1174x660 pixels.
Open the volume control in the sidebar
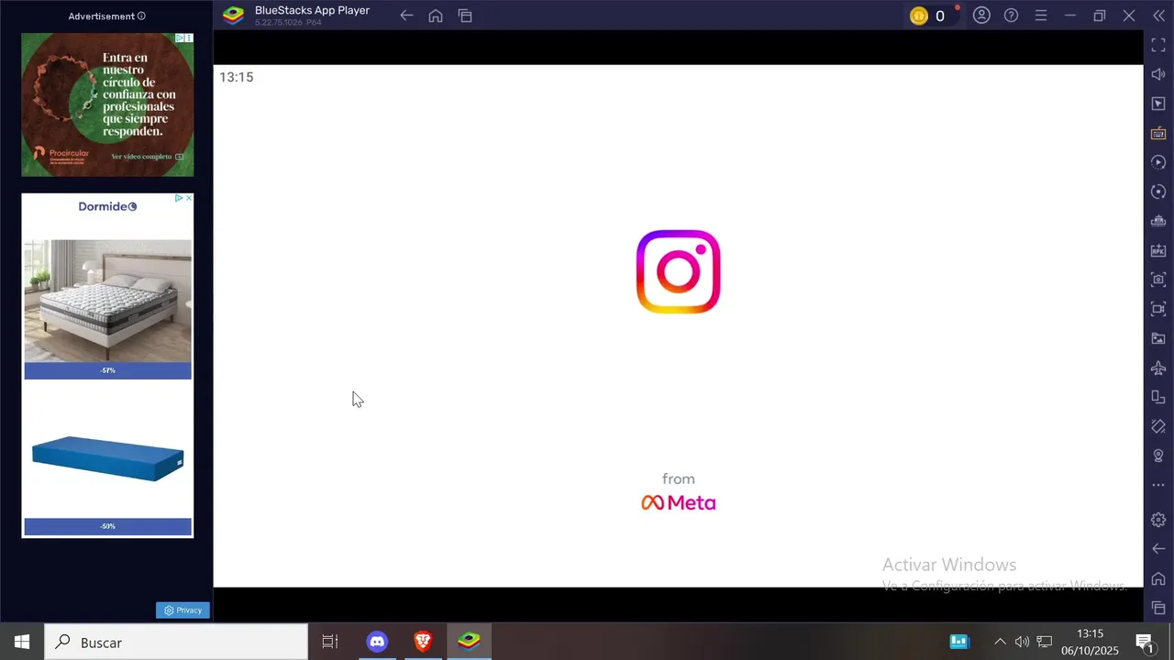pos(1158,74)
